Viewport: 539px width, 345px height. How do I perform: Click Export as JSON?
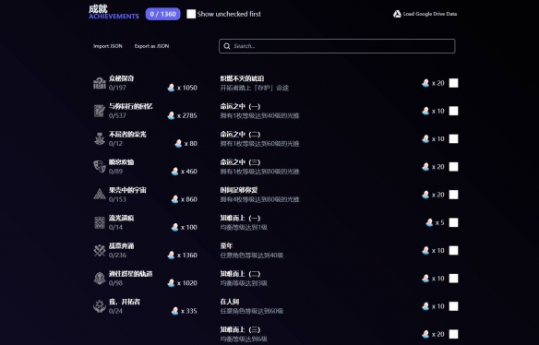click(x=151, y=46)
